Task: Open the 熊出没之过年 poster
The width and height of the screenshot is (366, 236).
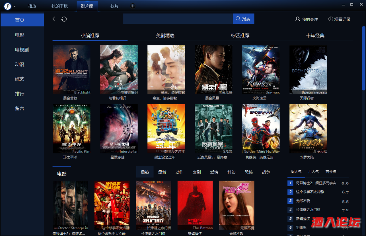Action: 166,129
